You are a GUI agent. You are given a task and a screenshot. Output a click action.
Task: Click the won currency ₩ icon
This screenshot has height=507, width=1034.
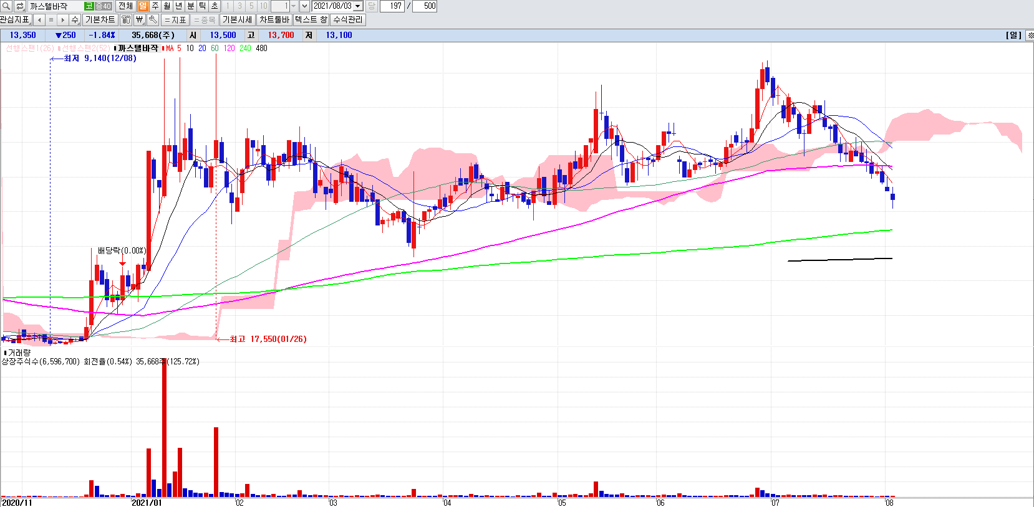139,20
